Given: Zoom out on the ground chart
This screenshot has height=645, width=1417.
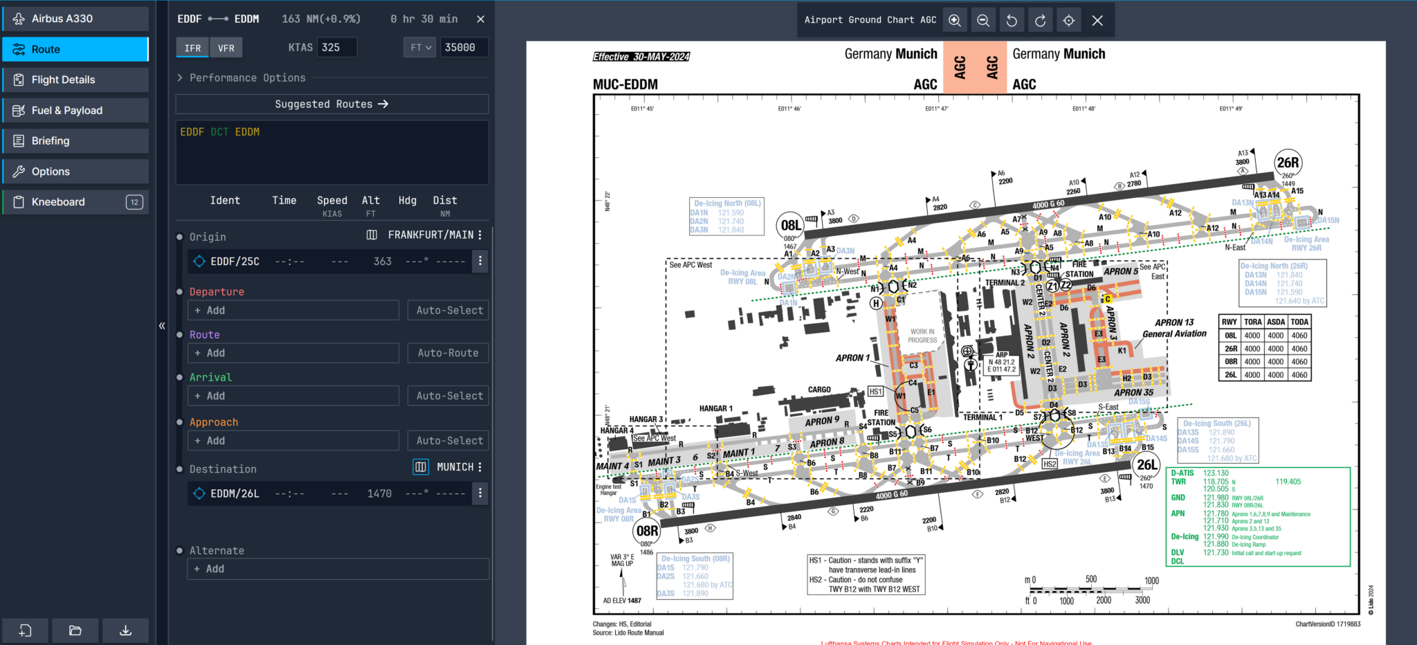Looking at the screenshot, I should click(983, 19).
